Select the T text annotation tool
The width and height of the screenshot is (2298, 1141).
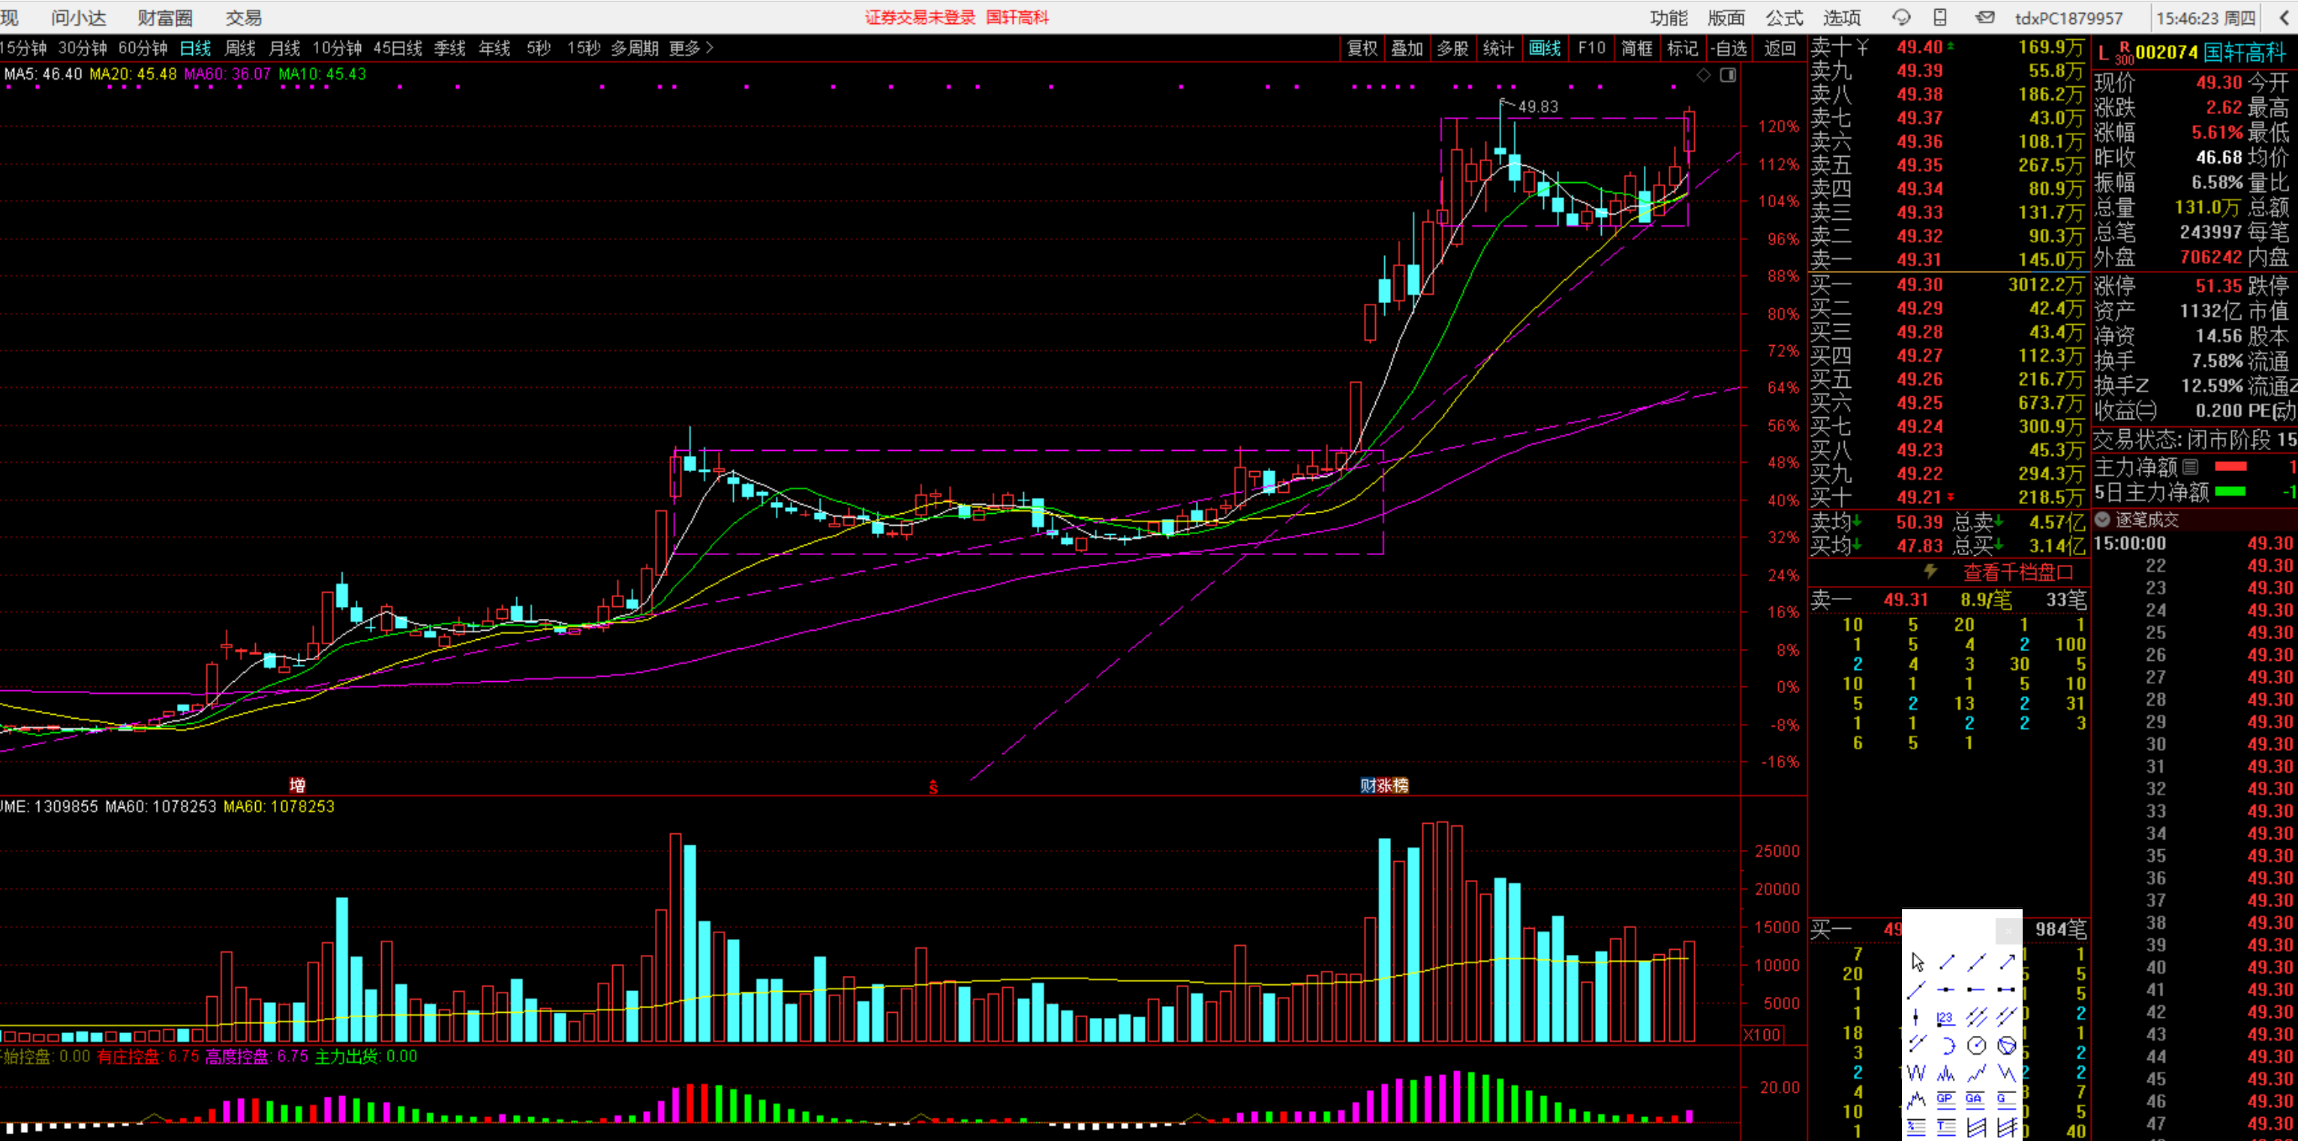1947,1127
